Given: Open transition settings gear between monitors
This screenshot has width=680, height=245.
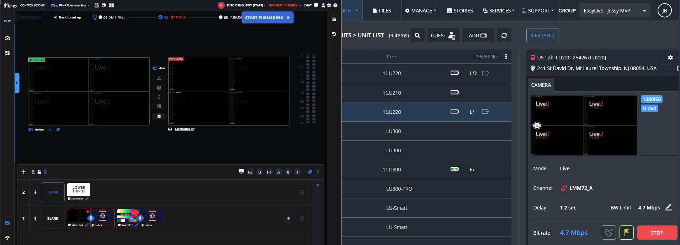Looking at the screenshot, I should (x=159, y=116).
